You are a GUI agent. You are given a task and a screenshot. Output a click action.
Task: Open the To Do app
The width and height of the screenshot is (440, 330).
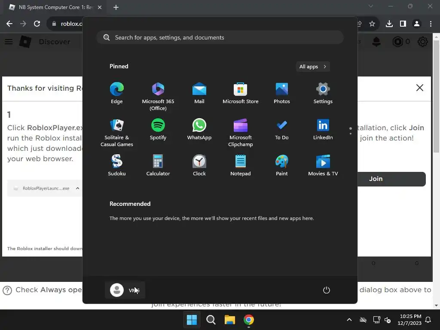tap(282, 129)
